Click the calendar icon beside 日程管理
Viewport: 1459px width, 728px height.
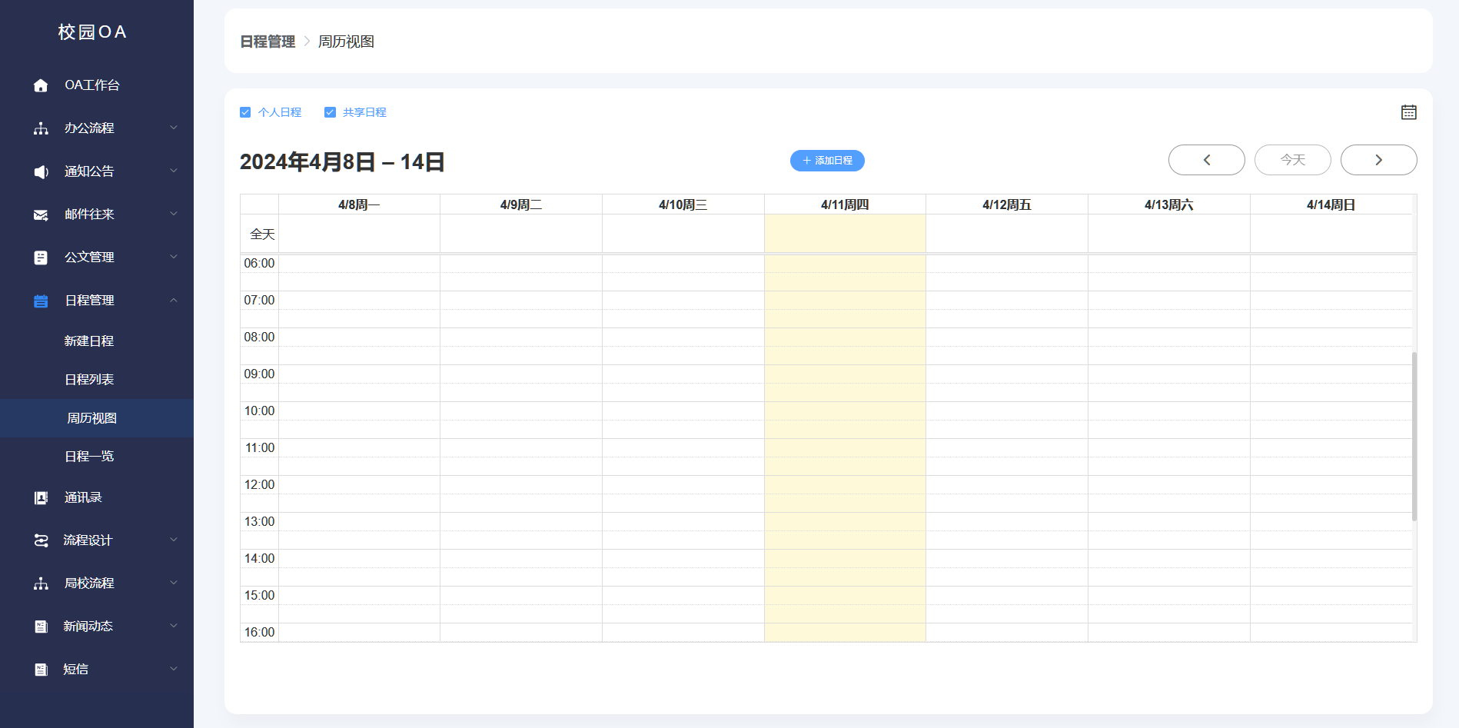tap(41, 301)
